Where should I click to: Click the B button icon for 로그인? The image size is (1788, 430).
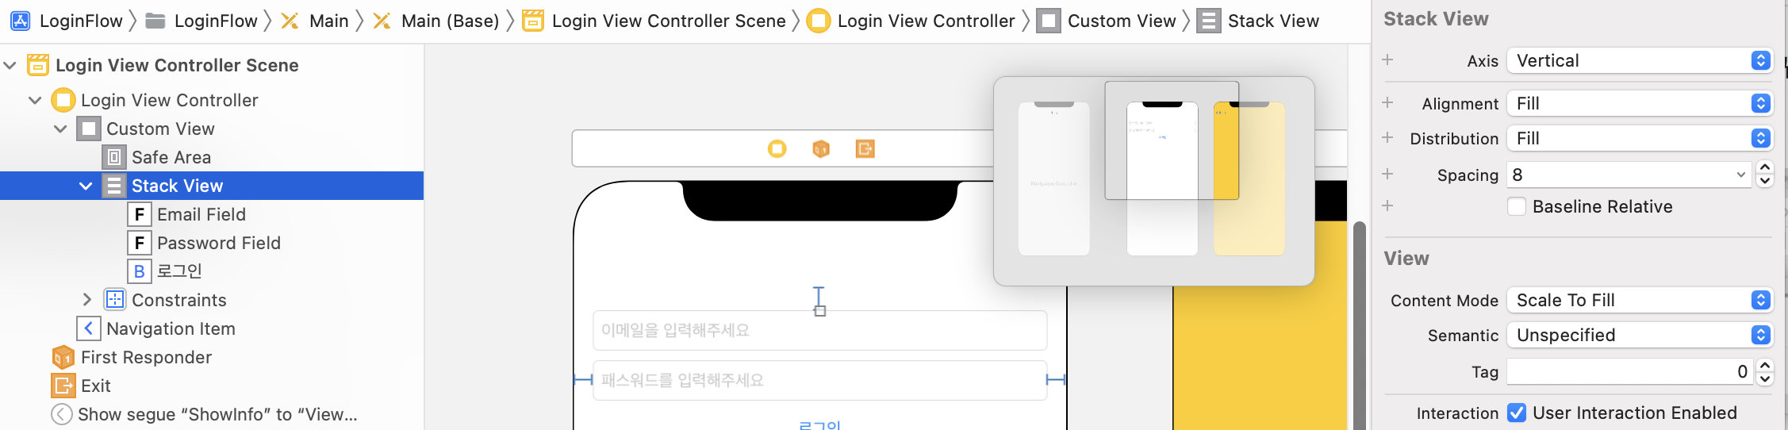pyautogui.click(x=140, y=271)
